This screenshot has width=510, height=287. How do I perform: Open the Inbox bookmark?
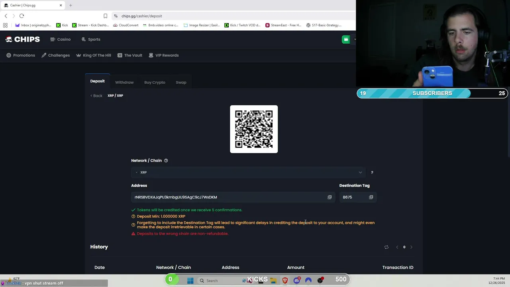33,25
